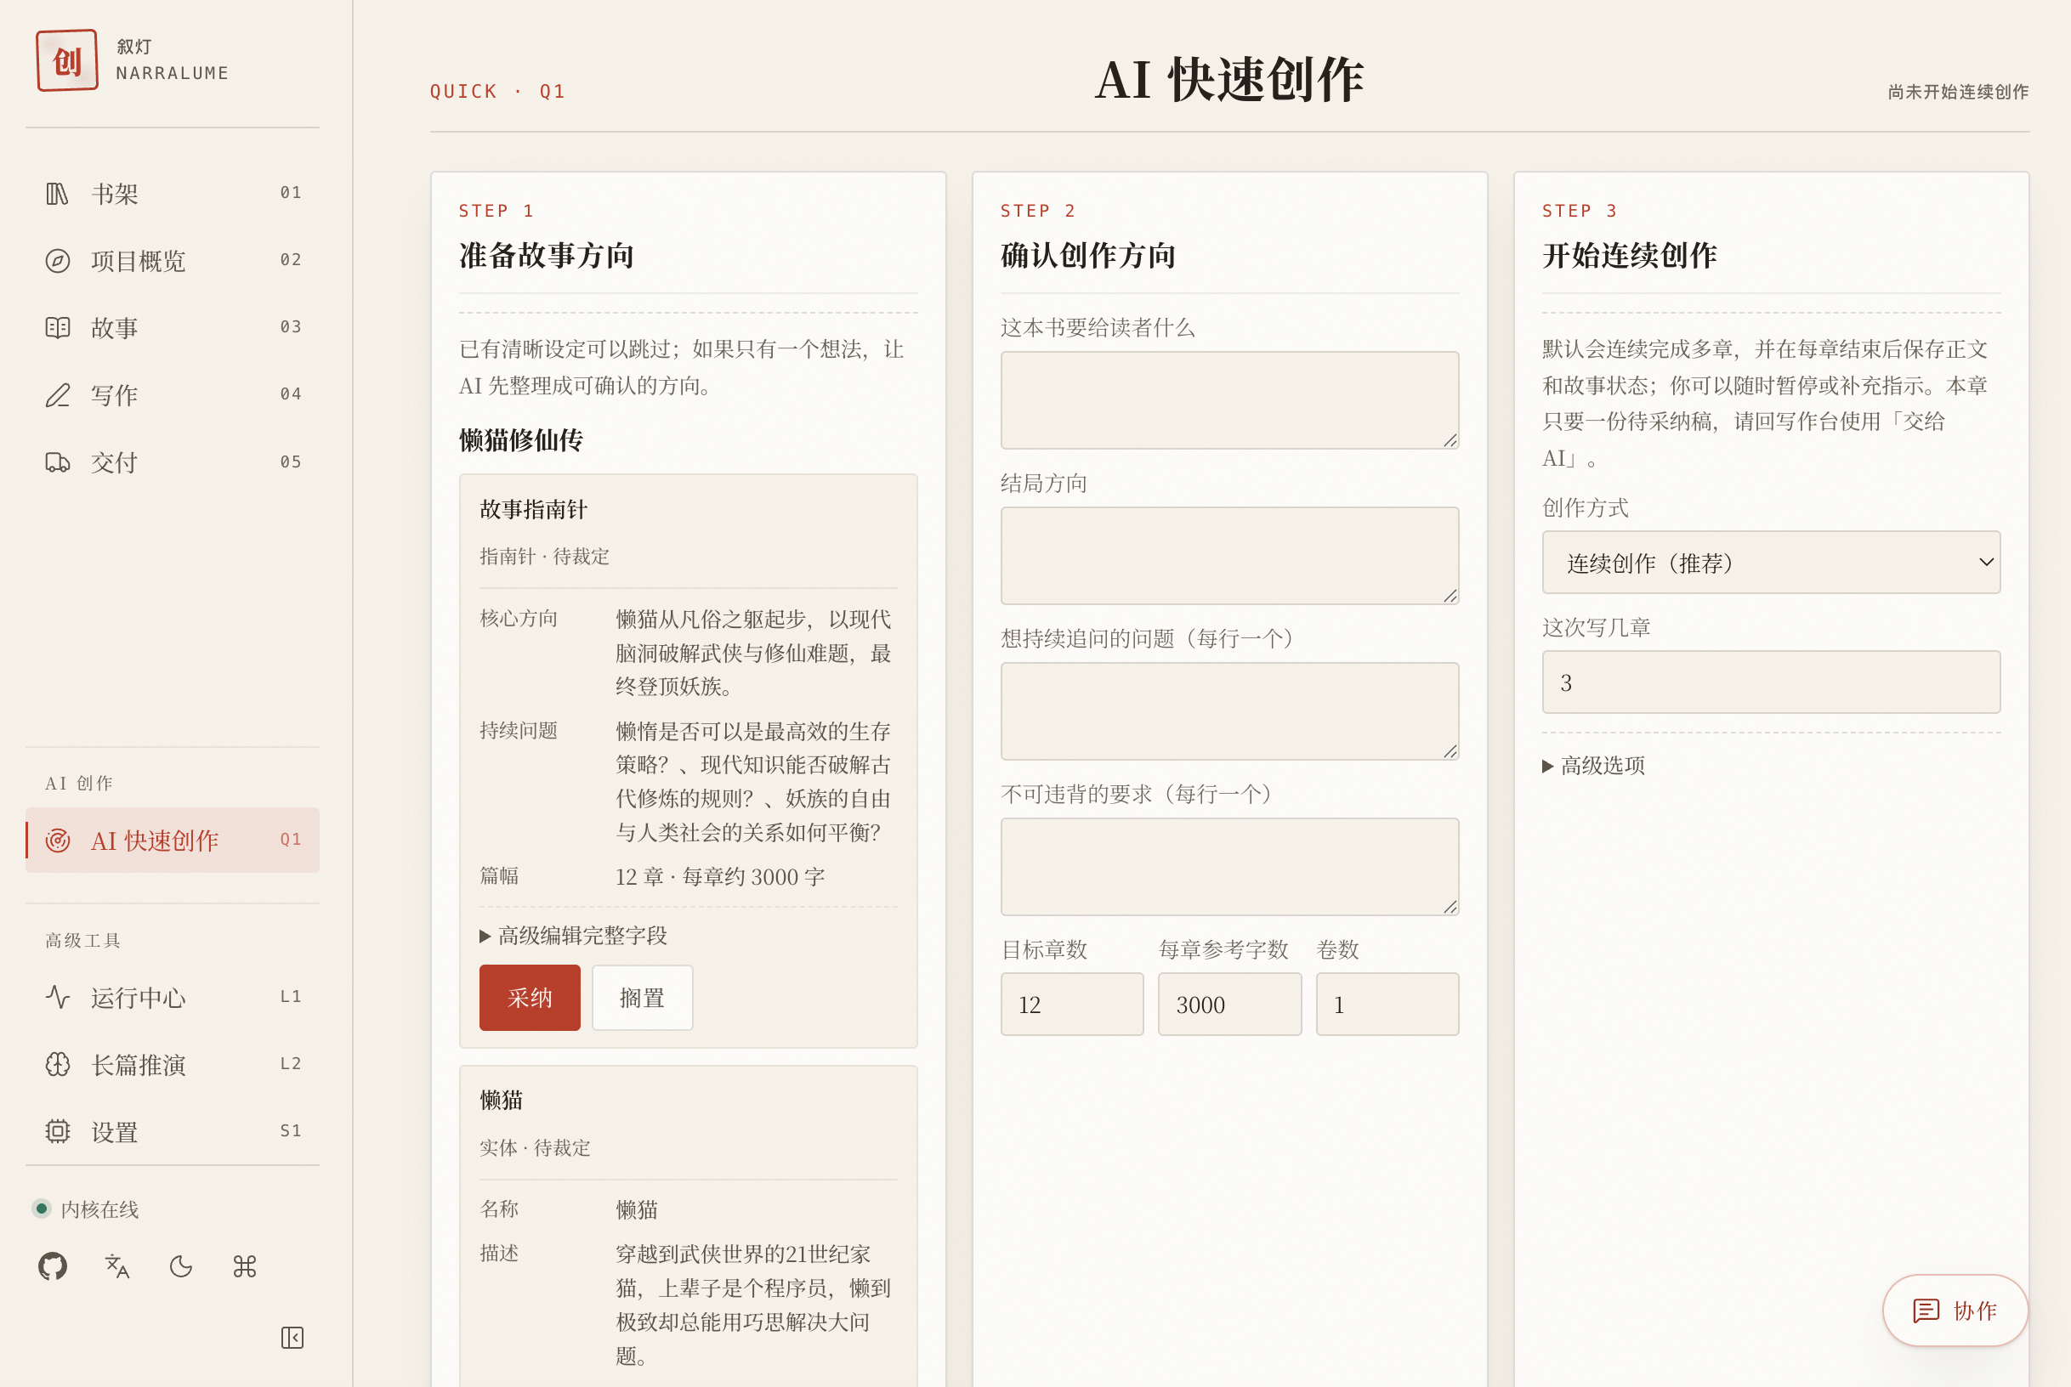Open the 协作 floating button

(1955, 1310)
